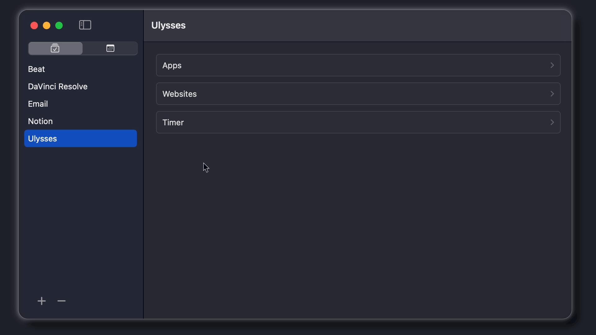The height and width of the screenshot is (335, 596).
Task: Add a new item with plus icon
Action: 42,301
